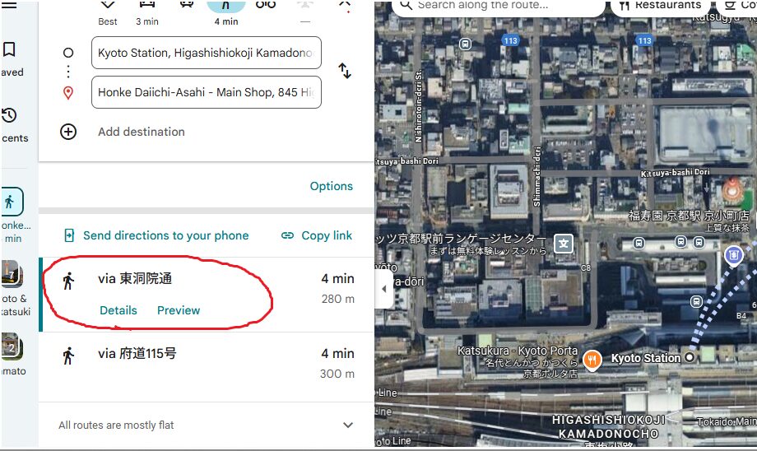Click Copy link
Viewport: 757px width, 451px height.
(317, 235)
